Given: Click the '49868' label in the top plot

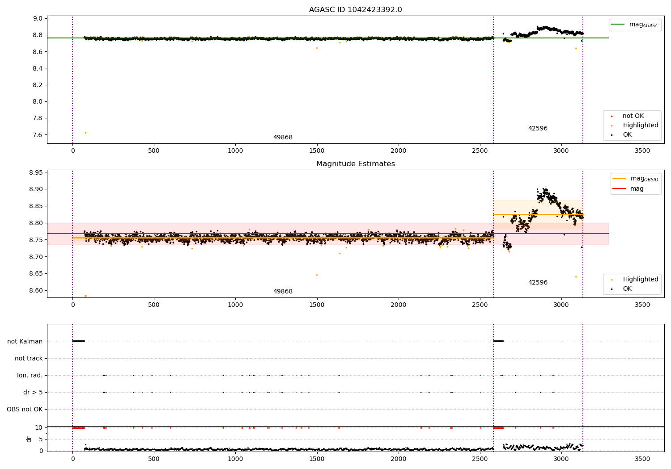Looking at the screenshot, I should pyautogui.click(x=283, y=138).
